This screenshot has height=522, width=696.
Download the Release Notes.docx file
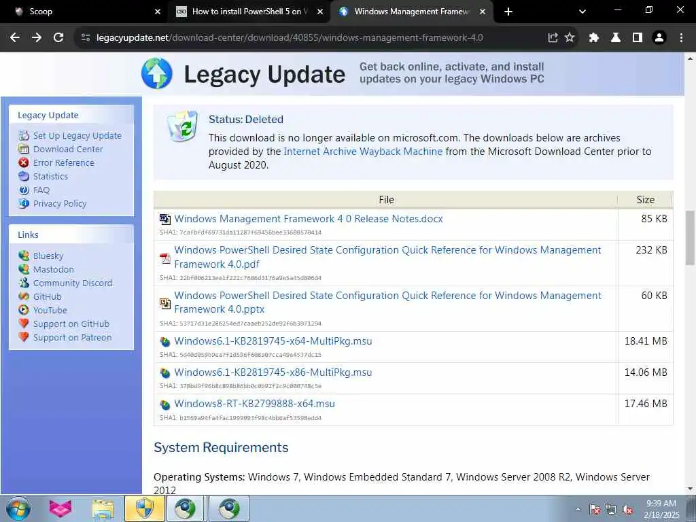tap(309, 219)
